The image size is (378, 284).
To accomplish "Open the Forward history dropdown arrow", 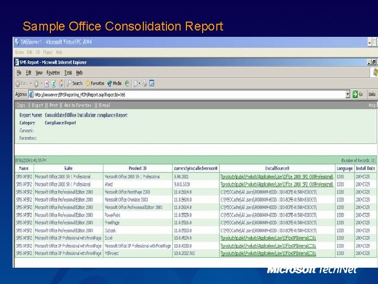I will pyautogui.click(x=41, y=84).
